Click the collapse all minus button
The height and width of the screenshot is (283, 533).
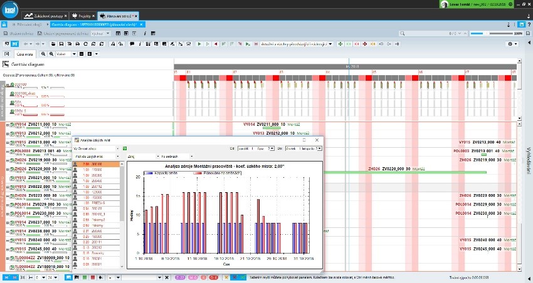(82, 54)
